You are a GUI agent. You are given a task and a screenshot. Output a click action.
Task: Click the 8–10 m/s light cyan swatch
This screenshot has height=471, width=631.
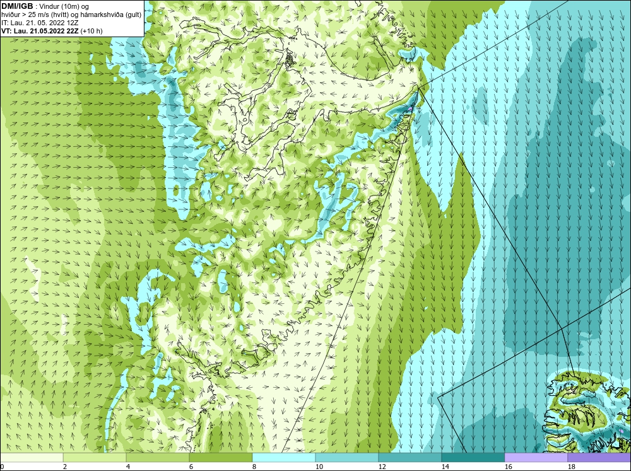click(x=284, y=458)
